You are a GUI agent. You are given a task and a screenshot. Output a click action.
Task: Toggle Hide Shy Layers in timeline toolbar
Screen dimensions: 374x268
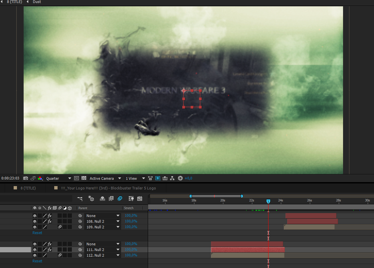[x=102, y=198]
